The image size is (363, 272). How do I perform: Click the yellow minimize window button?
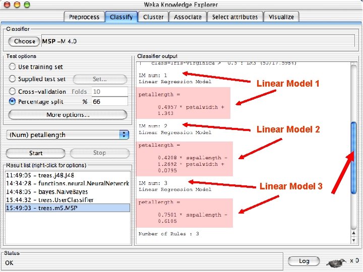pyautogui.click(x=17, y=4)
